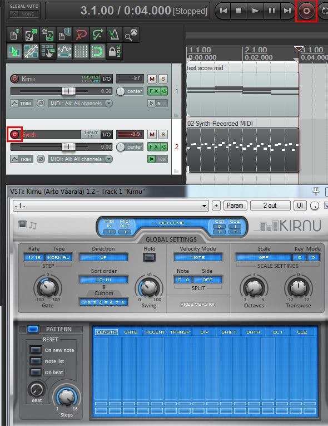The width and height of the screenshot is (328, 426).
Task: Solo the Kirnu track
Action: pos(163,79)
